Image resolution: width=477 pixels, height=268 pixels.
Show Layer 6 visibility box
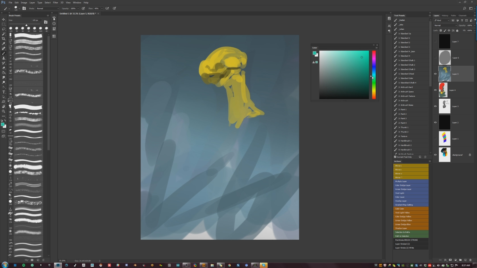point(435,58)
